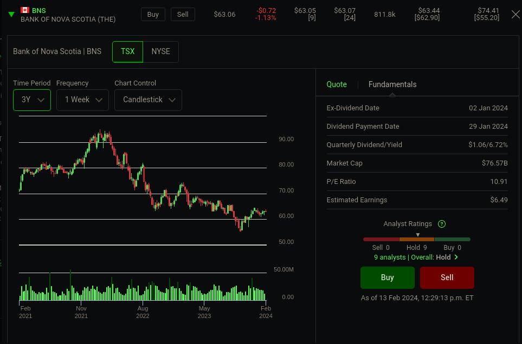Click the 52-week high $74.41
Viewport: 522px width, 344px height.
click(488, 11)
